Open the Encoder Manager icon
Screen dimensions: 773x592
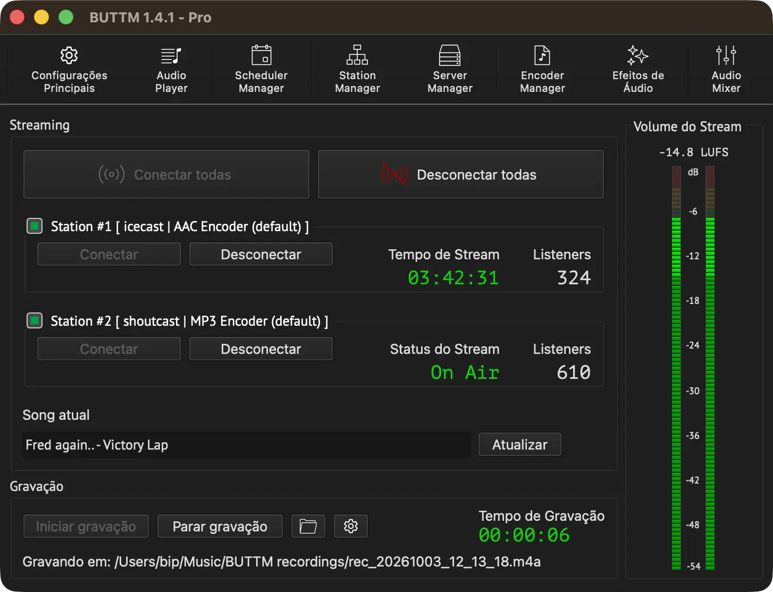click(x=542, y=55)
